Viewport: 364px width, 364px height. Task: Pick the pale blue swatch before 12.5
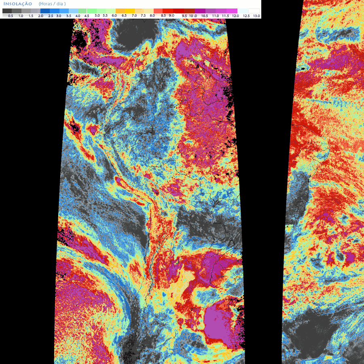(x=243, y=11)
